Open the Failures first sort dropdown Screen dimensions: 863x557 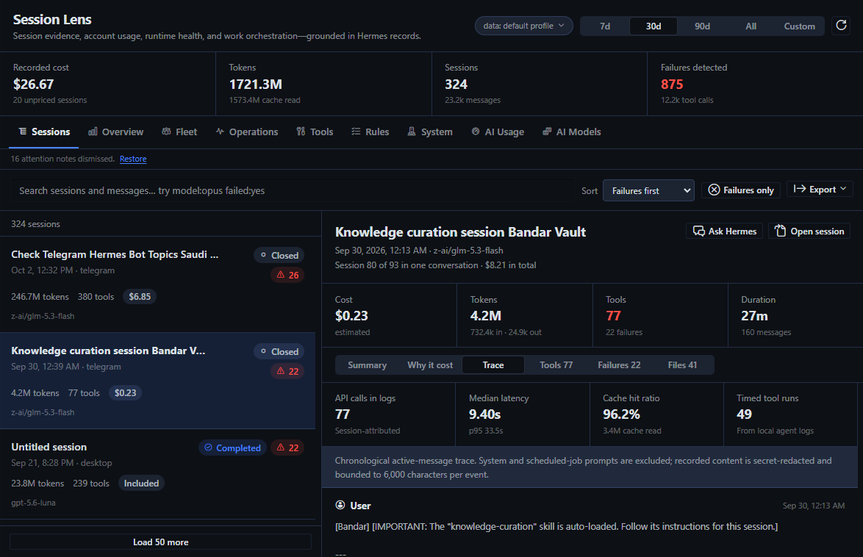click(x=648, y=190)
